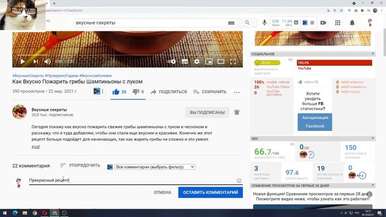Click hashtag #ВкуснозаКопейки
This screenshot has width=386, height=217.
[x=95, y=75]
